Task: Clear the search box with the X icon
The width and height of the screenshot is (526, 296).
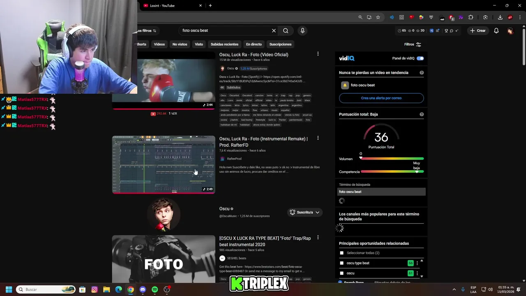Action: 274,30
